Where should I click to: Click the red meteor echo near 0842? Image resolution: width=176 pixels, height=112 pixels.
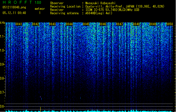pyautogui.click(x=40, y=97)
